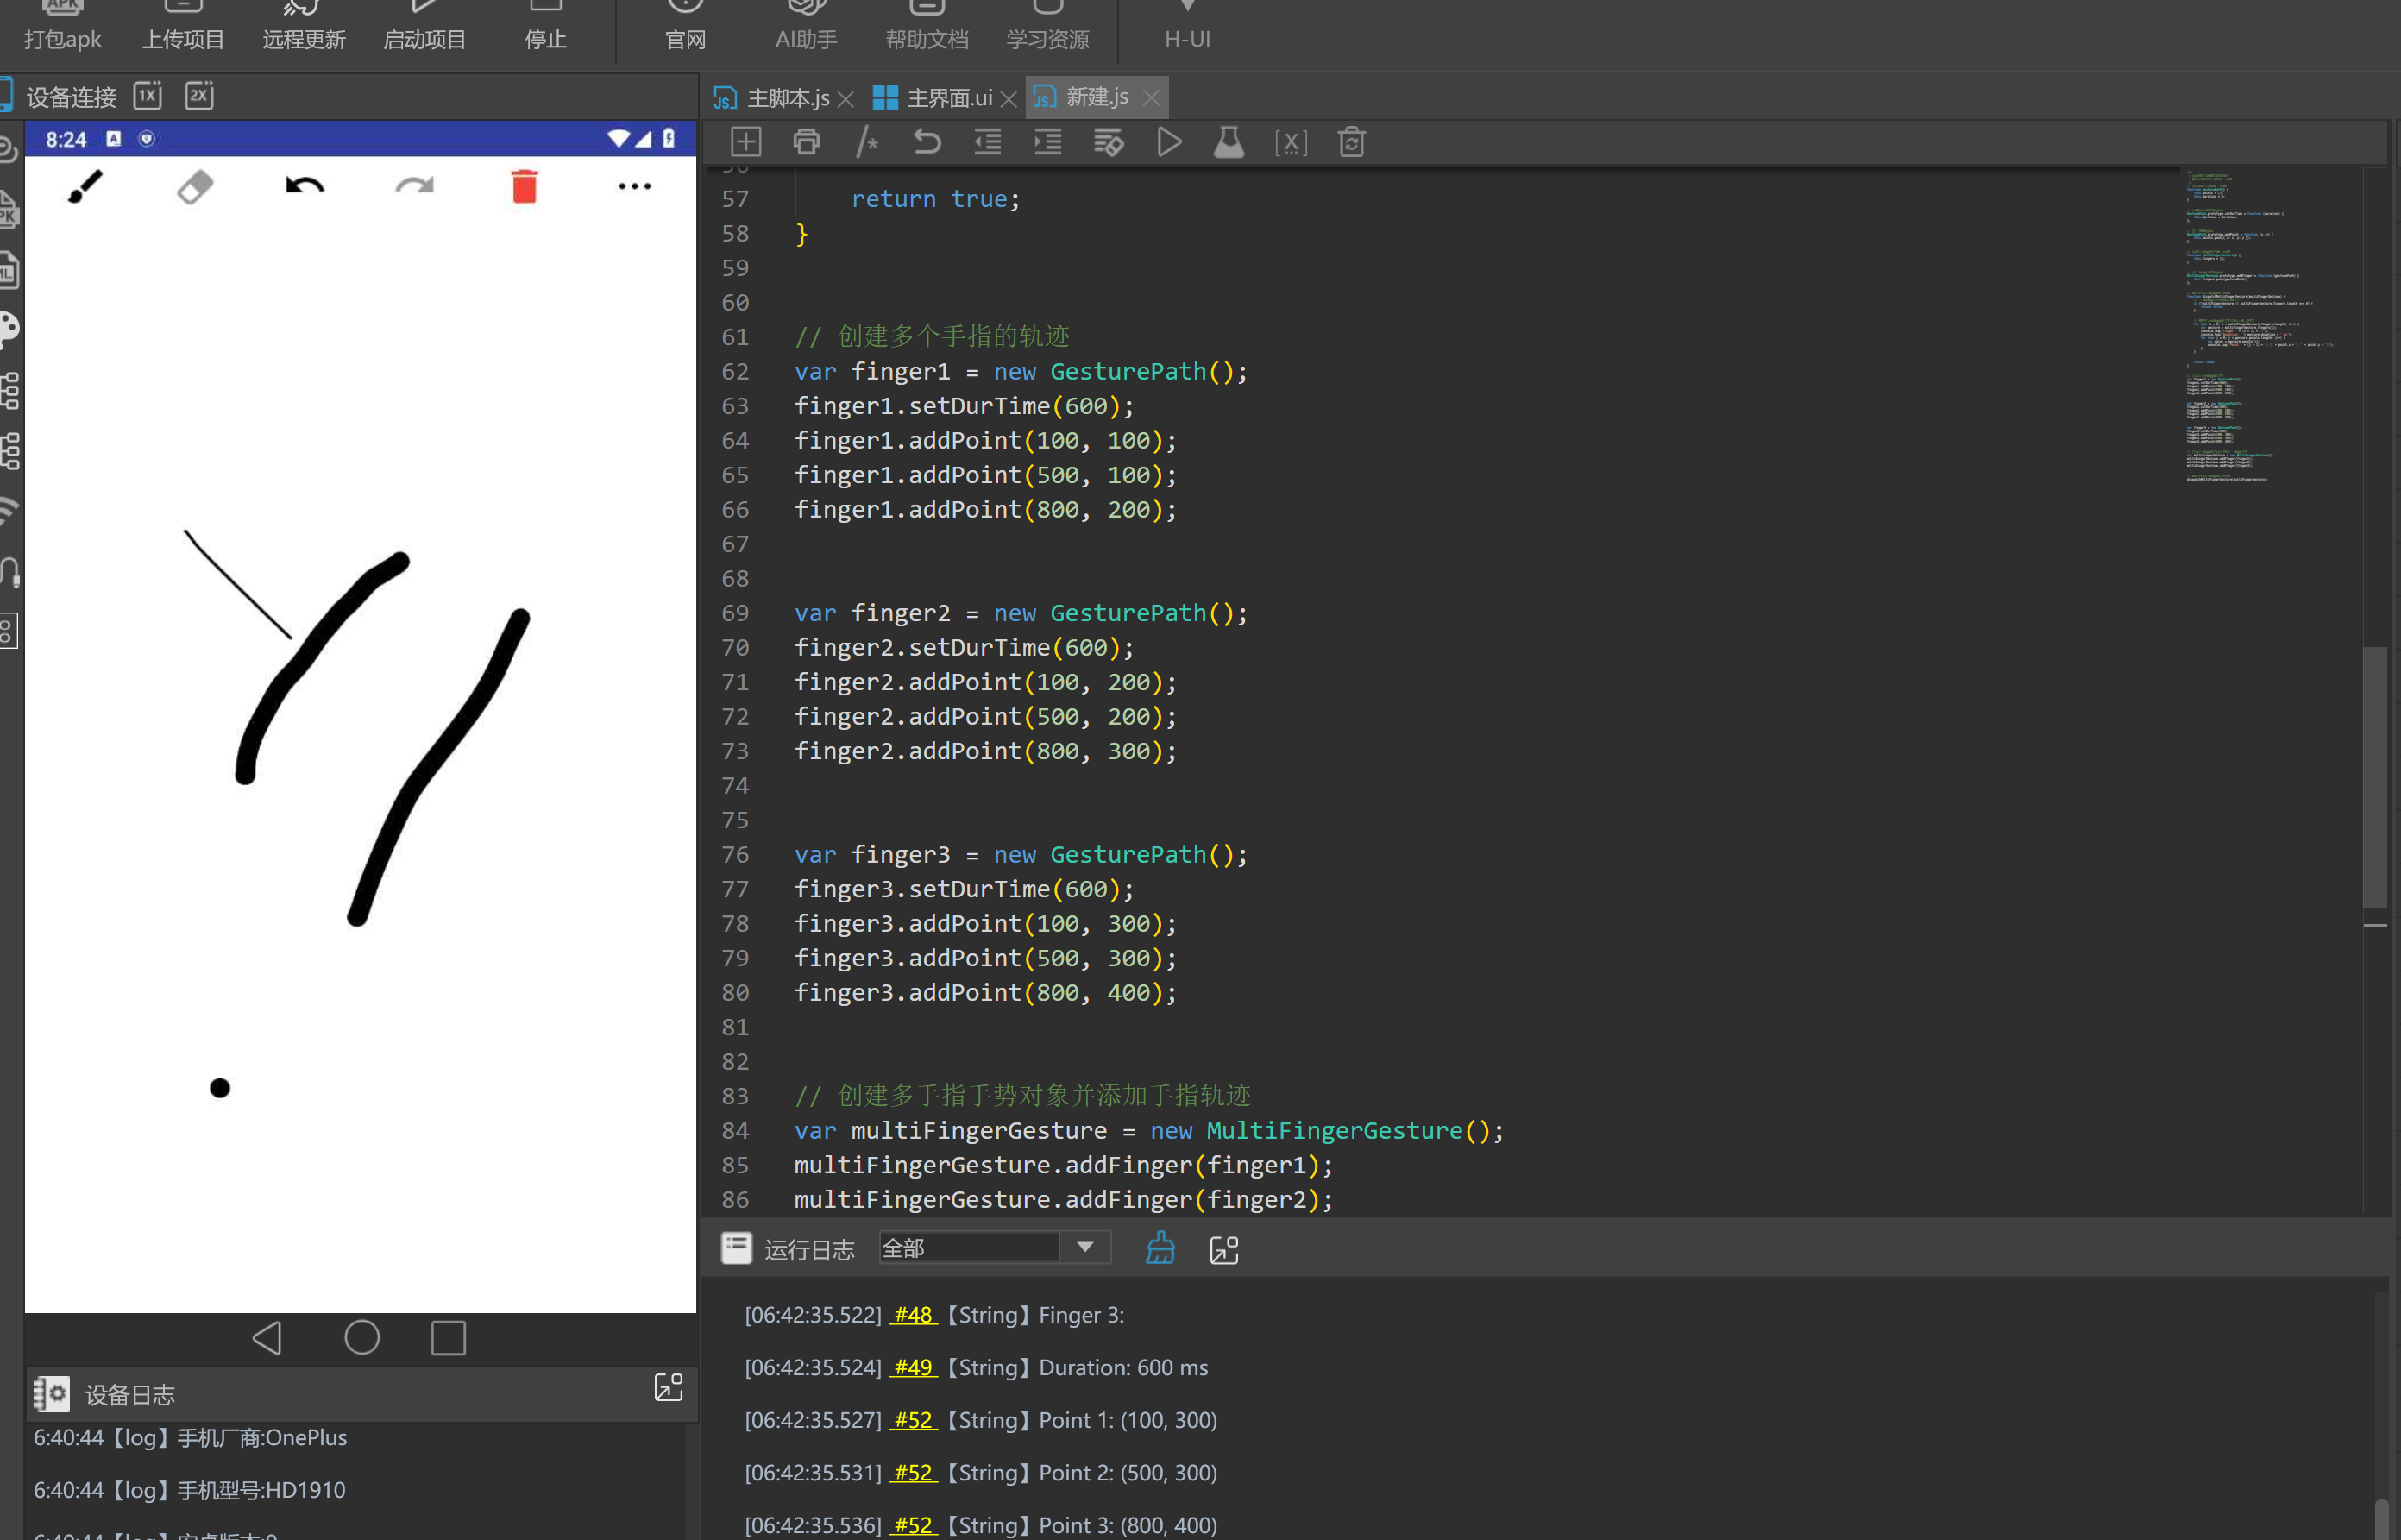The image size is (2401, 1540).
Task: Set device view to 2X scale
Action: coord(200,96)
